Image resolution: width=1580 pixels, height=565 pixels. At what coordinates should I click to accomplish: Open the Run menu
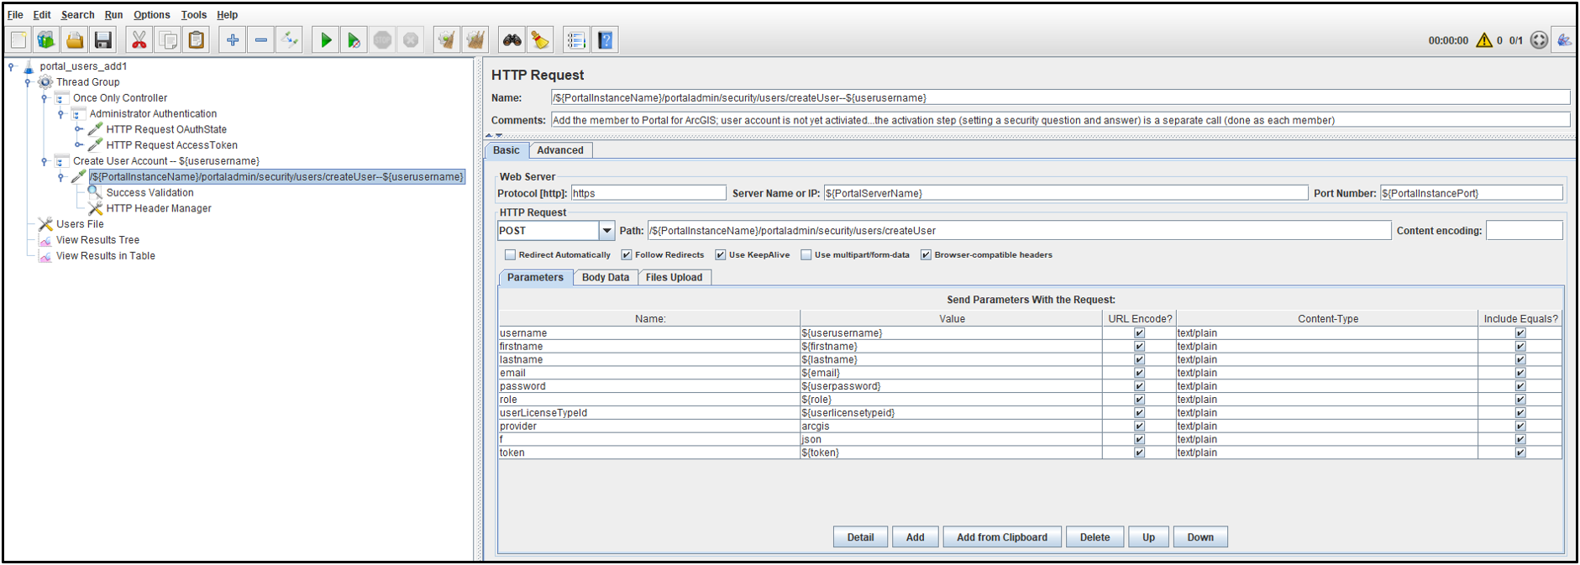(x=113, y=14)
